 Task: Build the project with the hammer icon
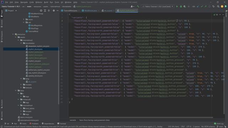click(138, 6)
